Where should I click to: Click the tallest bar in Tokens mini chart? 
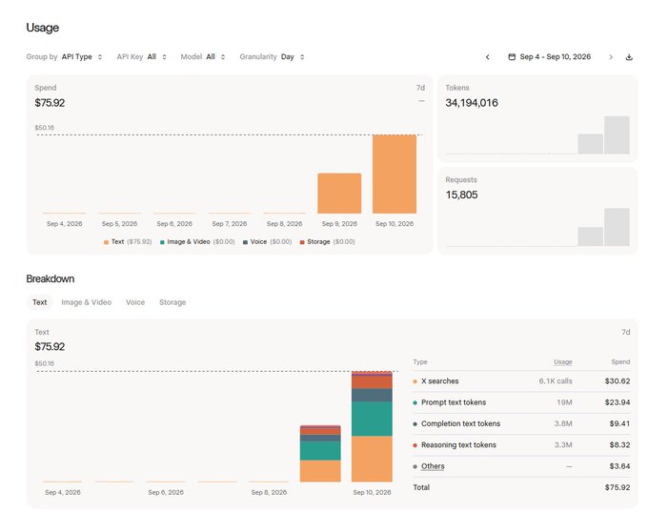point(617,135)
